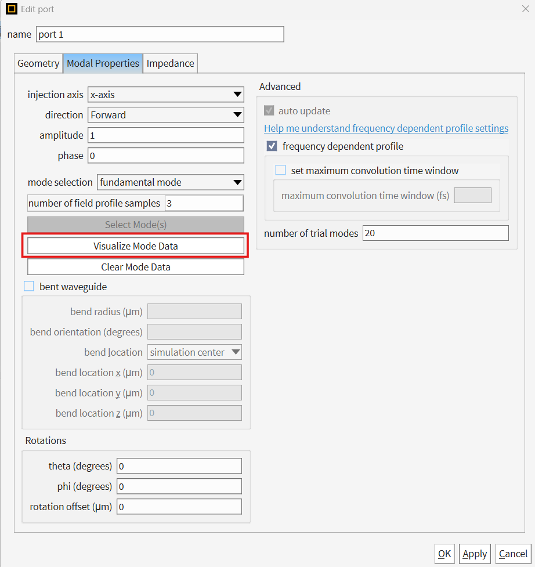Screen dimensions: 535x567
Task: Edit the phi degrees field
Action: 179,486
